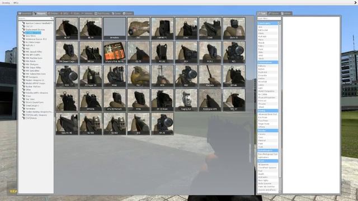The image size is (358, 201).
Task: Choose the Remington 870 shotgun icon
Action: coord(210,100)
